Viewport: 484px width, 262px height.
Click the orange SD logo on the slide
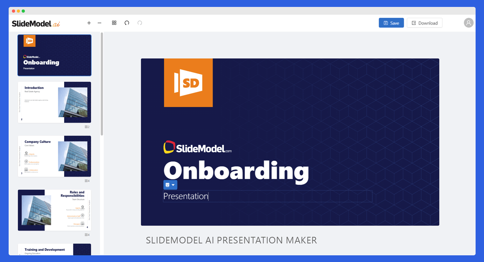188,83
